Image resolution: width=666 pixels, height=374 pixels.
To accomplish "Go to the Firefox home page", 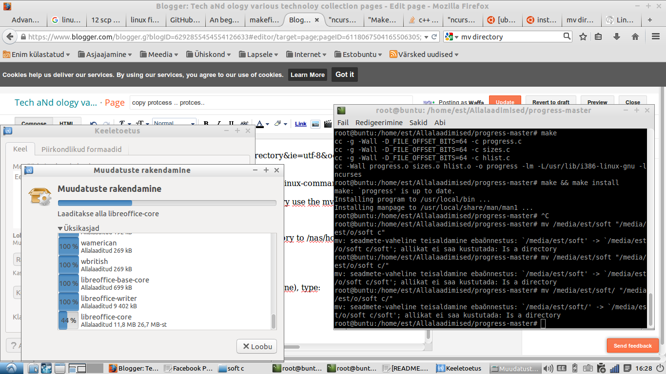I will [635, 37].
